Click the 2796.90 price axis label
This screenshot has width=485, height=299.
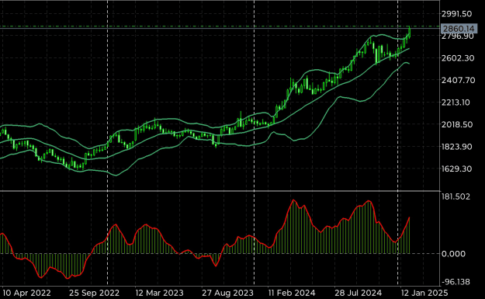click(x=458, y=37)
